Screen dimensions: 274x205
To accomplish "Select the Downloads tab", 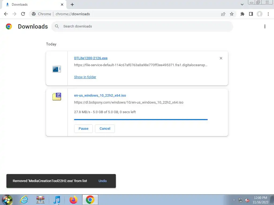I will click(34, 5).
